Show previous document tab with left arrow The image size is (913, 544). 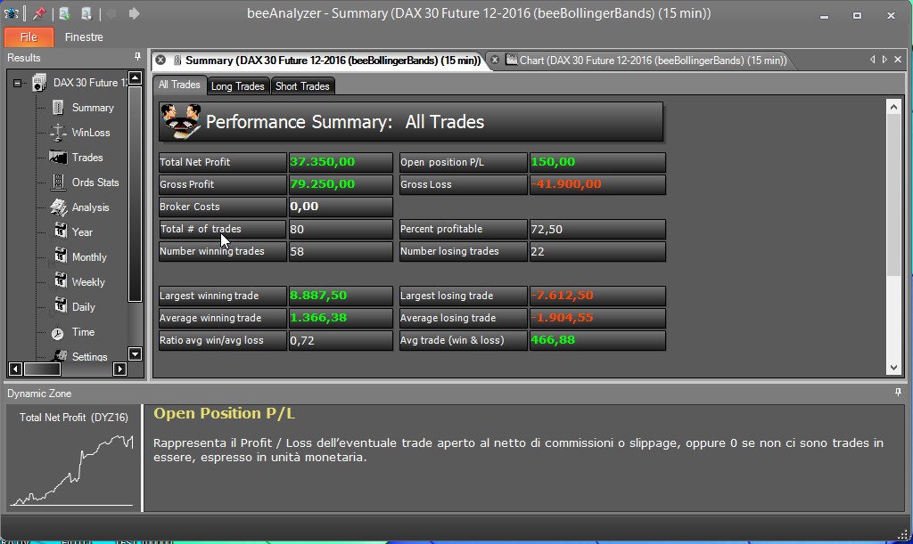click(x=872, y=60)
